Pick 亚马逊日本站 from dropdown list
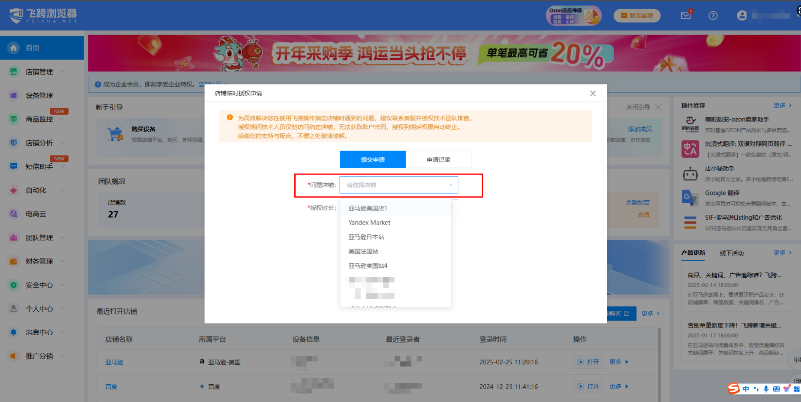Viewport: 801px width, 402px height. [366, 237]
